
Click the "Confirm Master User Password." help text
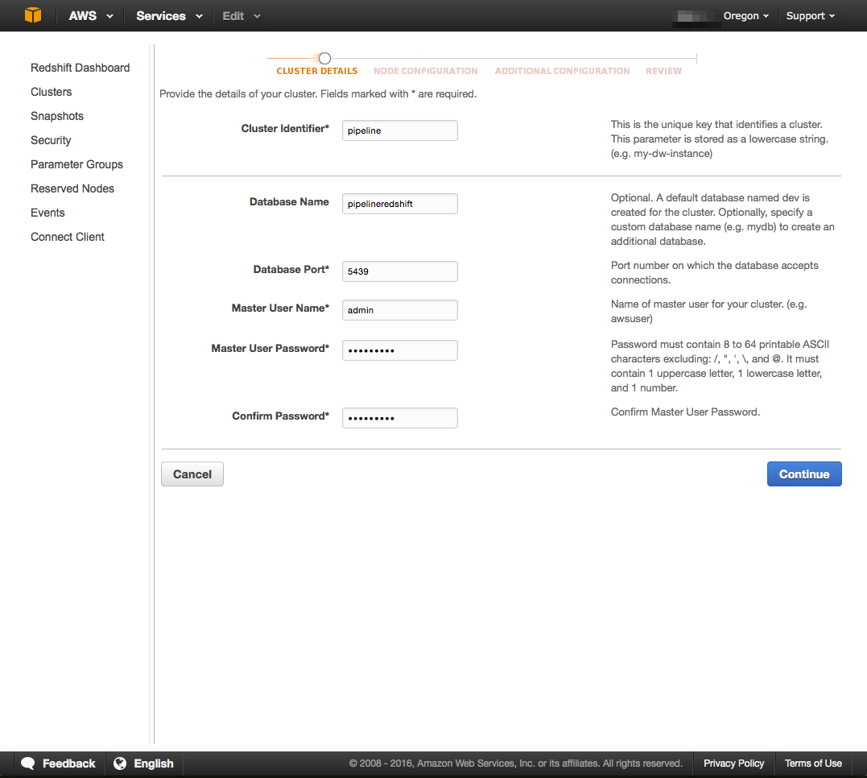(x=686, y=412)
